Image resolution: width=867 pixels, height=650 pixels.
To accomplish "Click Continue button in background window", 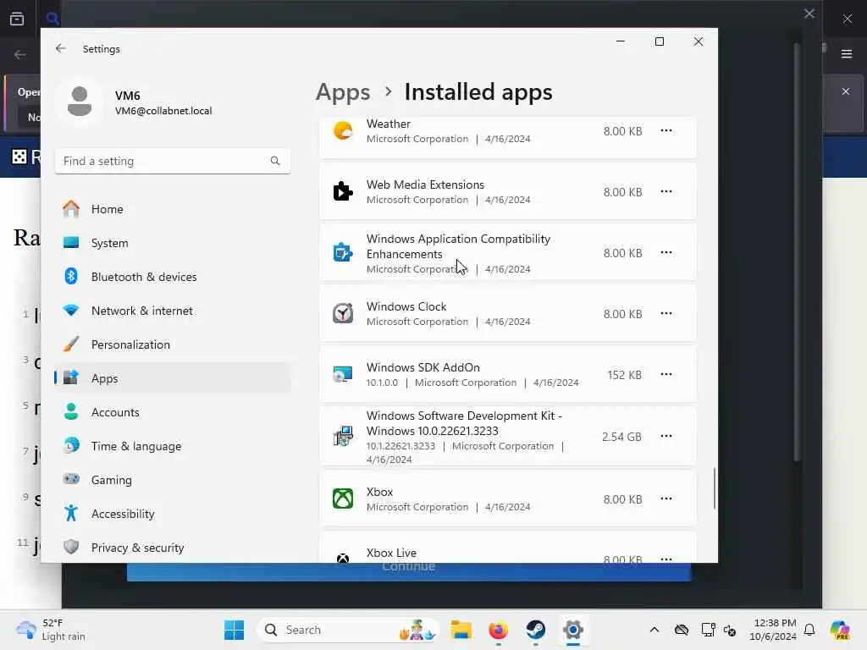I will (409, 571).
